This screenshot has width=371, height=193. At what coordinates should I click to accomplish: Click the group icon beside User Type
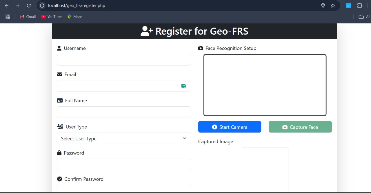pos(60,127)
